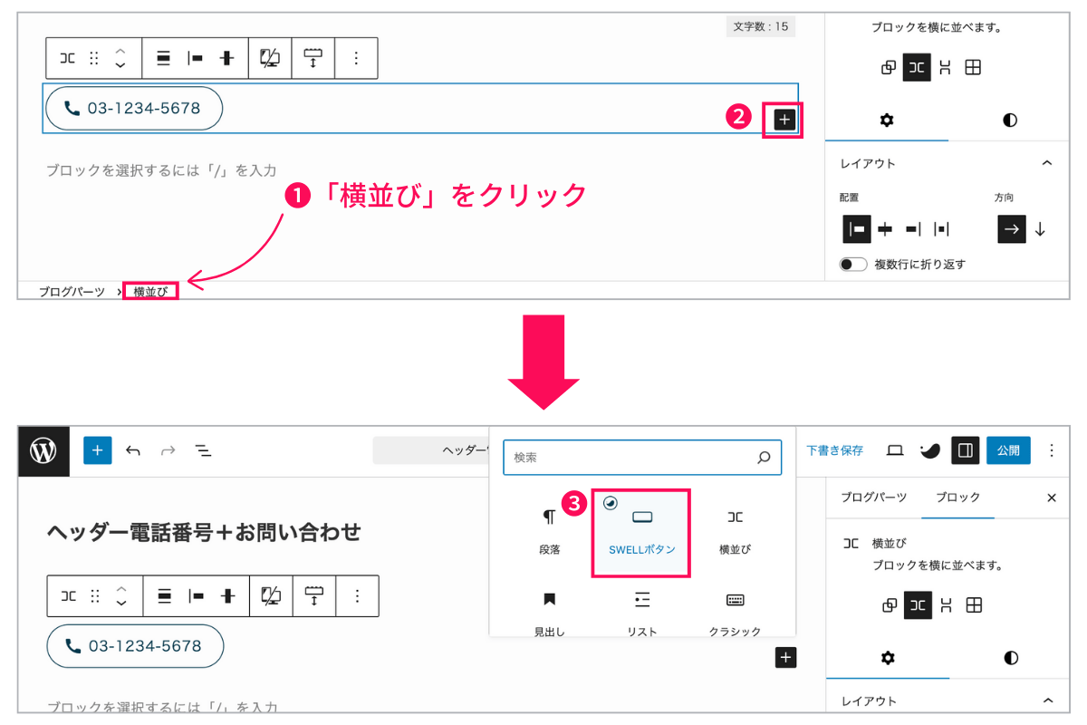Enable 複数行に折り返す toggle
Screen dimensions: 1087x725
click(853, 265)
